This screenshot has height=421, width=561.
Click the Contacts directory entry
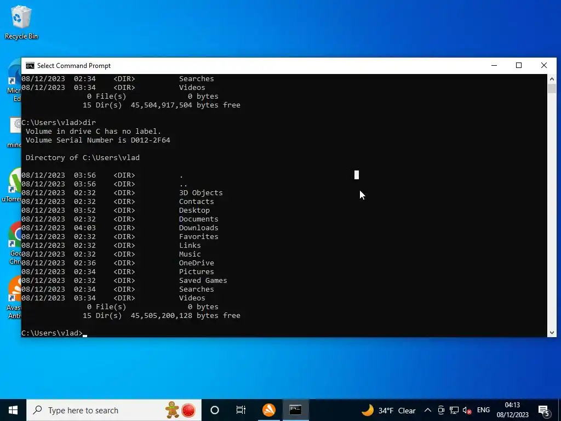point(197,202)
